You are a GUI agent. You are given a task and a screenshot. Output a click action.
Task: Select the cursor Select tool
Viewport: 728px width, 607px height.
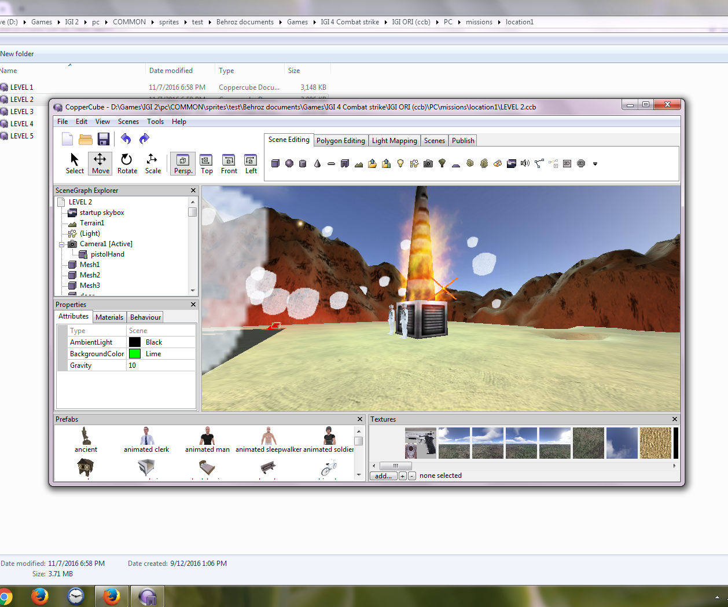tap(74, 163)
